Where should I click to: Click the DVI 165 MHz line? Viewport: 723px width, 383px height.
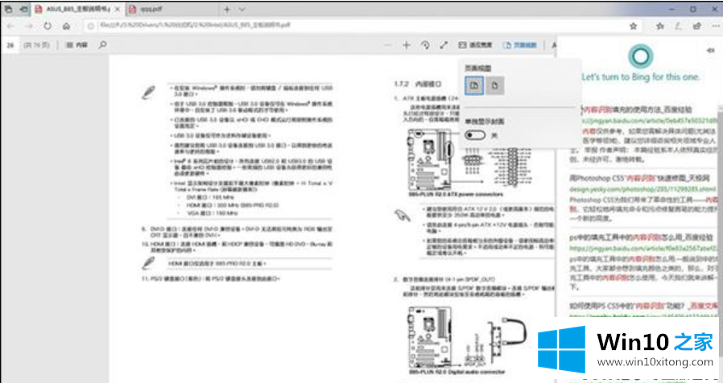click(x=210, y=197)
